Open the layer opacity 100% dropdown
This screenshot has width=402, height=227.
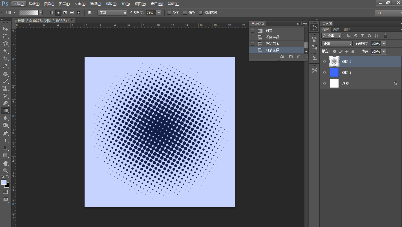click(384, 44)
